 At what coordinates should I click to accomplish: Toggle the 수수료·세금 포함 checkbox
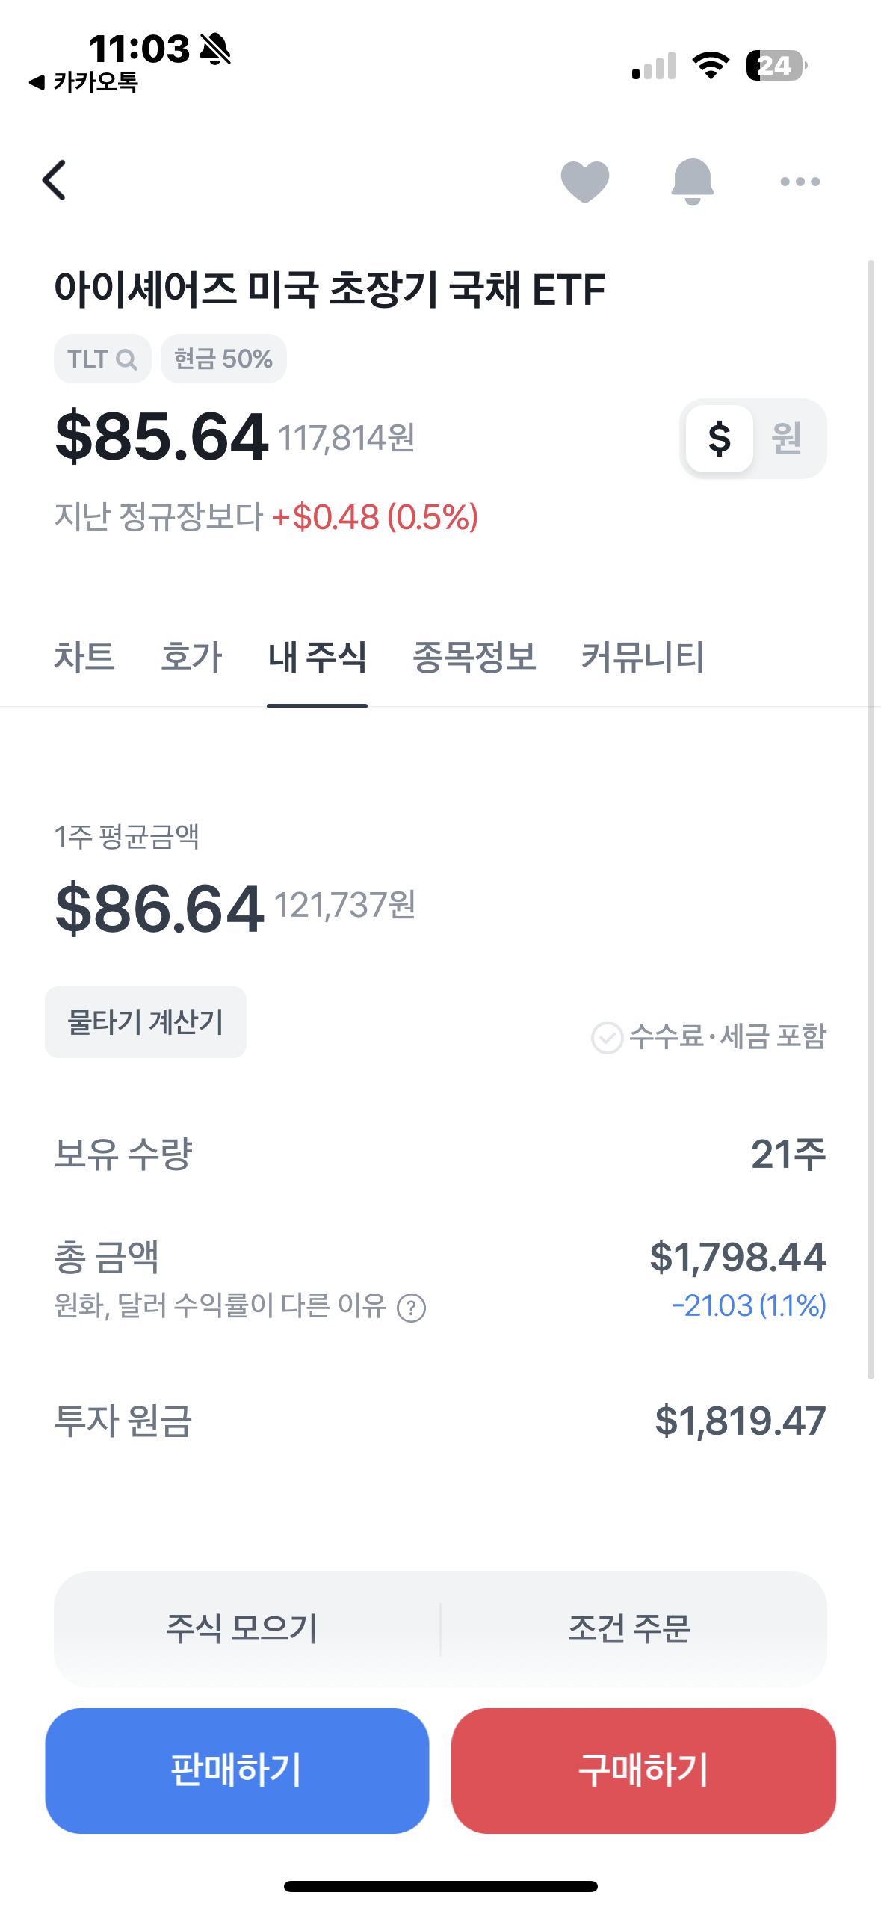pyautogui.click(x=607, y=1037)
